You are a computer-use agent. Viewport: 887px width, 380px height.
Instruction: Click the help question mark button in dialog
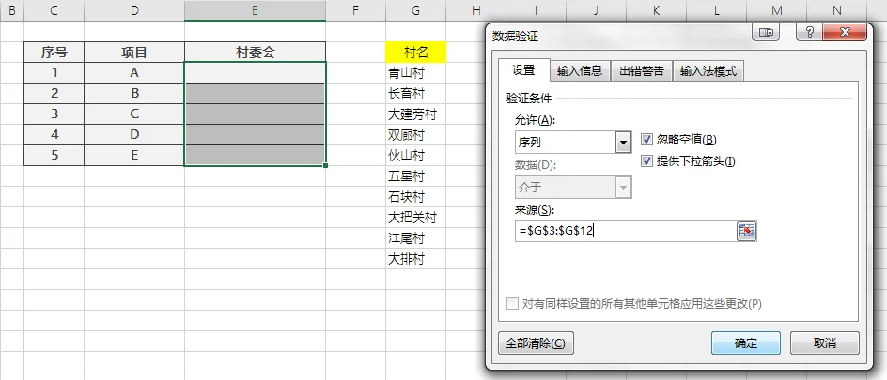(x=809, y=33)
